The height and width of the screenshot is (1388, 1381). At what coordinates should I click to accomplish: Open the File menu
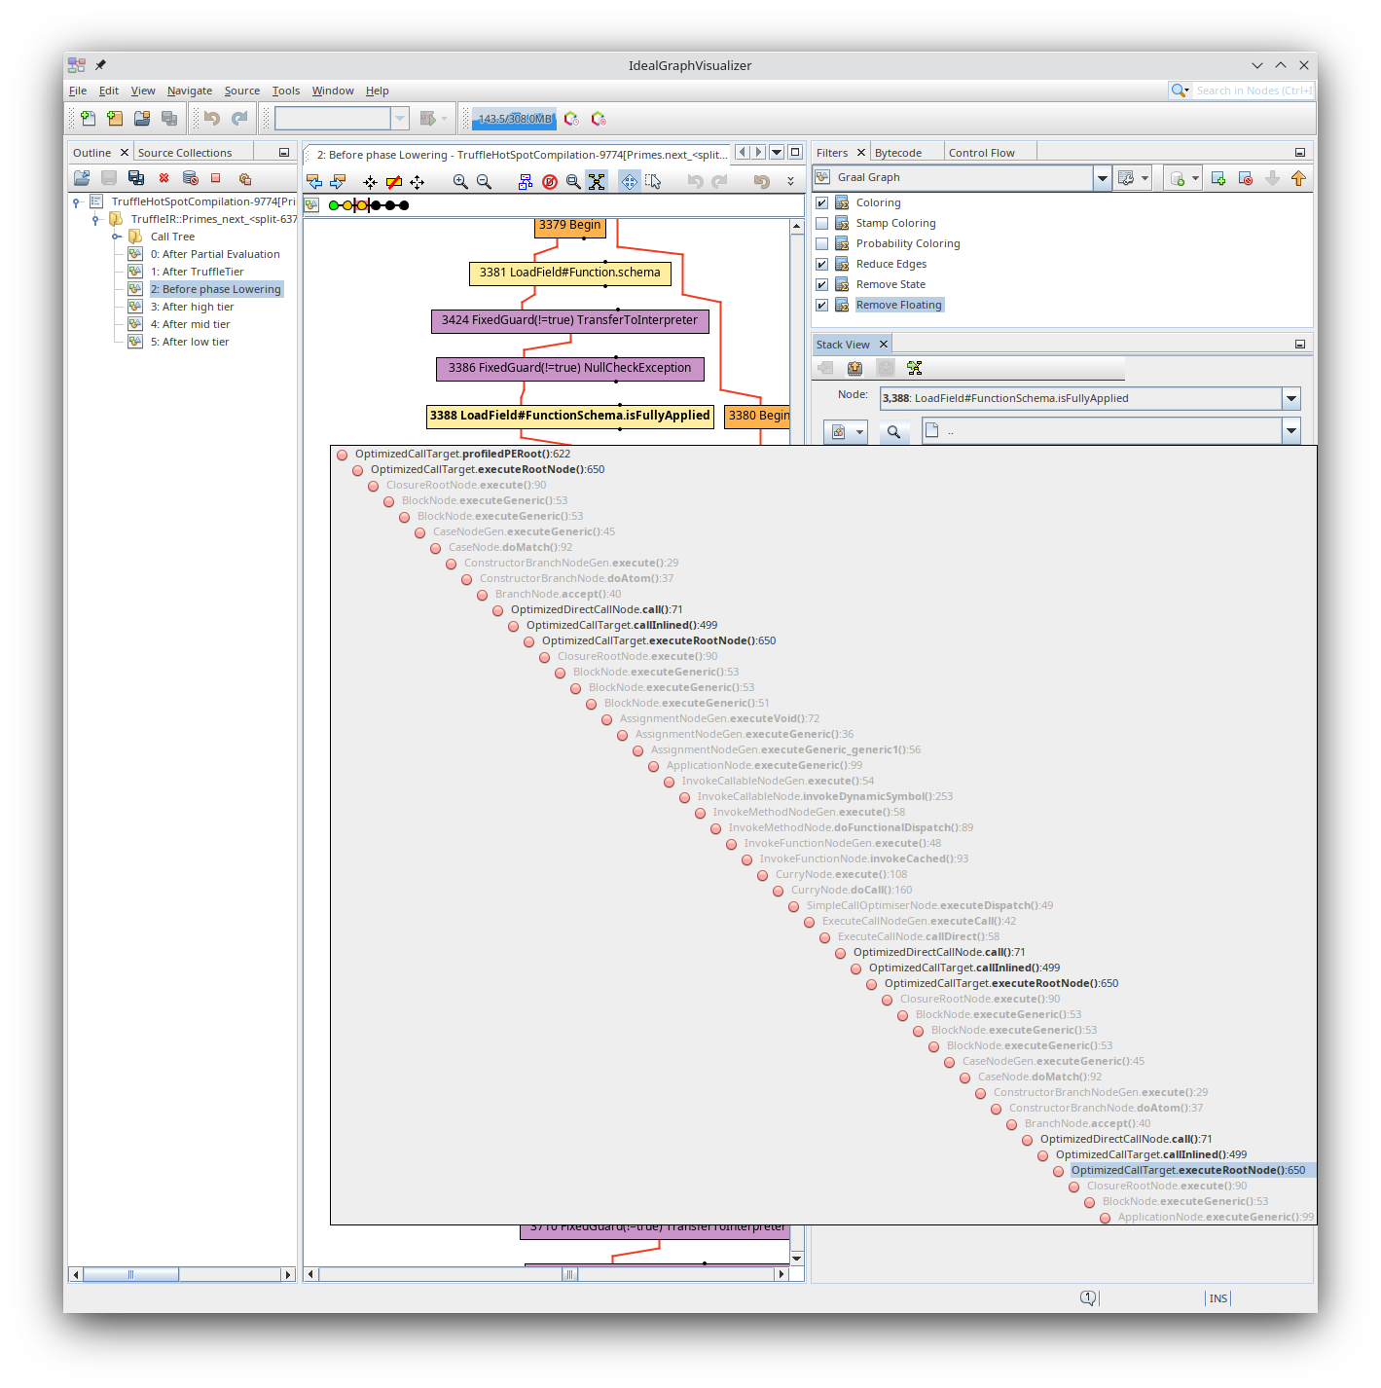point(78,91)
